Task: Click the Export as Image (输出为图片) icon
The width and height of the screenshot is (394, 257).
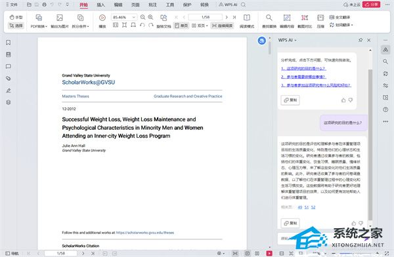Action: [x=60, y=21]
